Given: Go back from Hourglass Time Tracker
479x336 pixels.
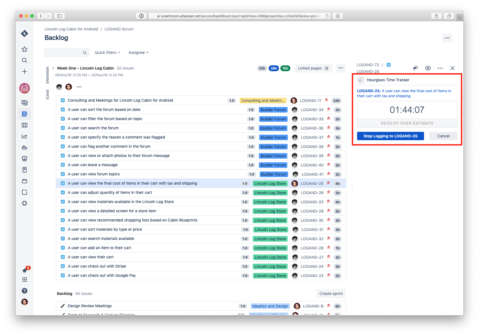Looking at the screenshot, I should pos(361,80).
